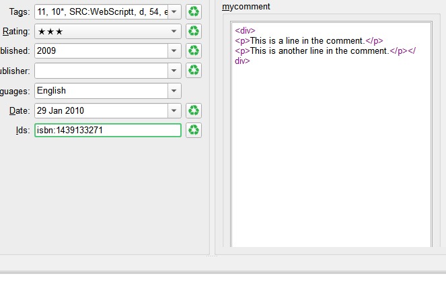Screen dimensions: 446x284
Task: Revert the Publisher field with green icon
Action: (x=194, y=70)
